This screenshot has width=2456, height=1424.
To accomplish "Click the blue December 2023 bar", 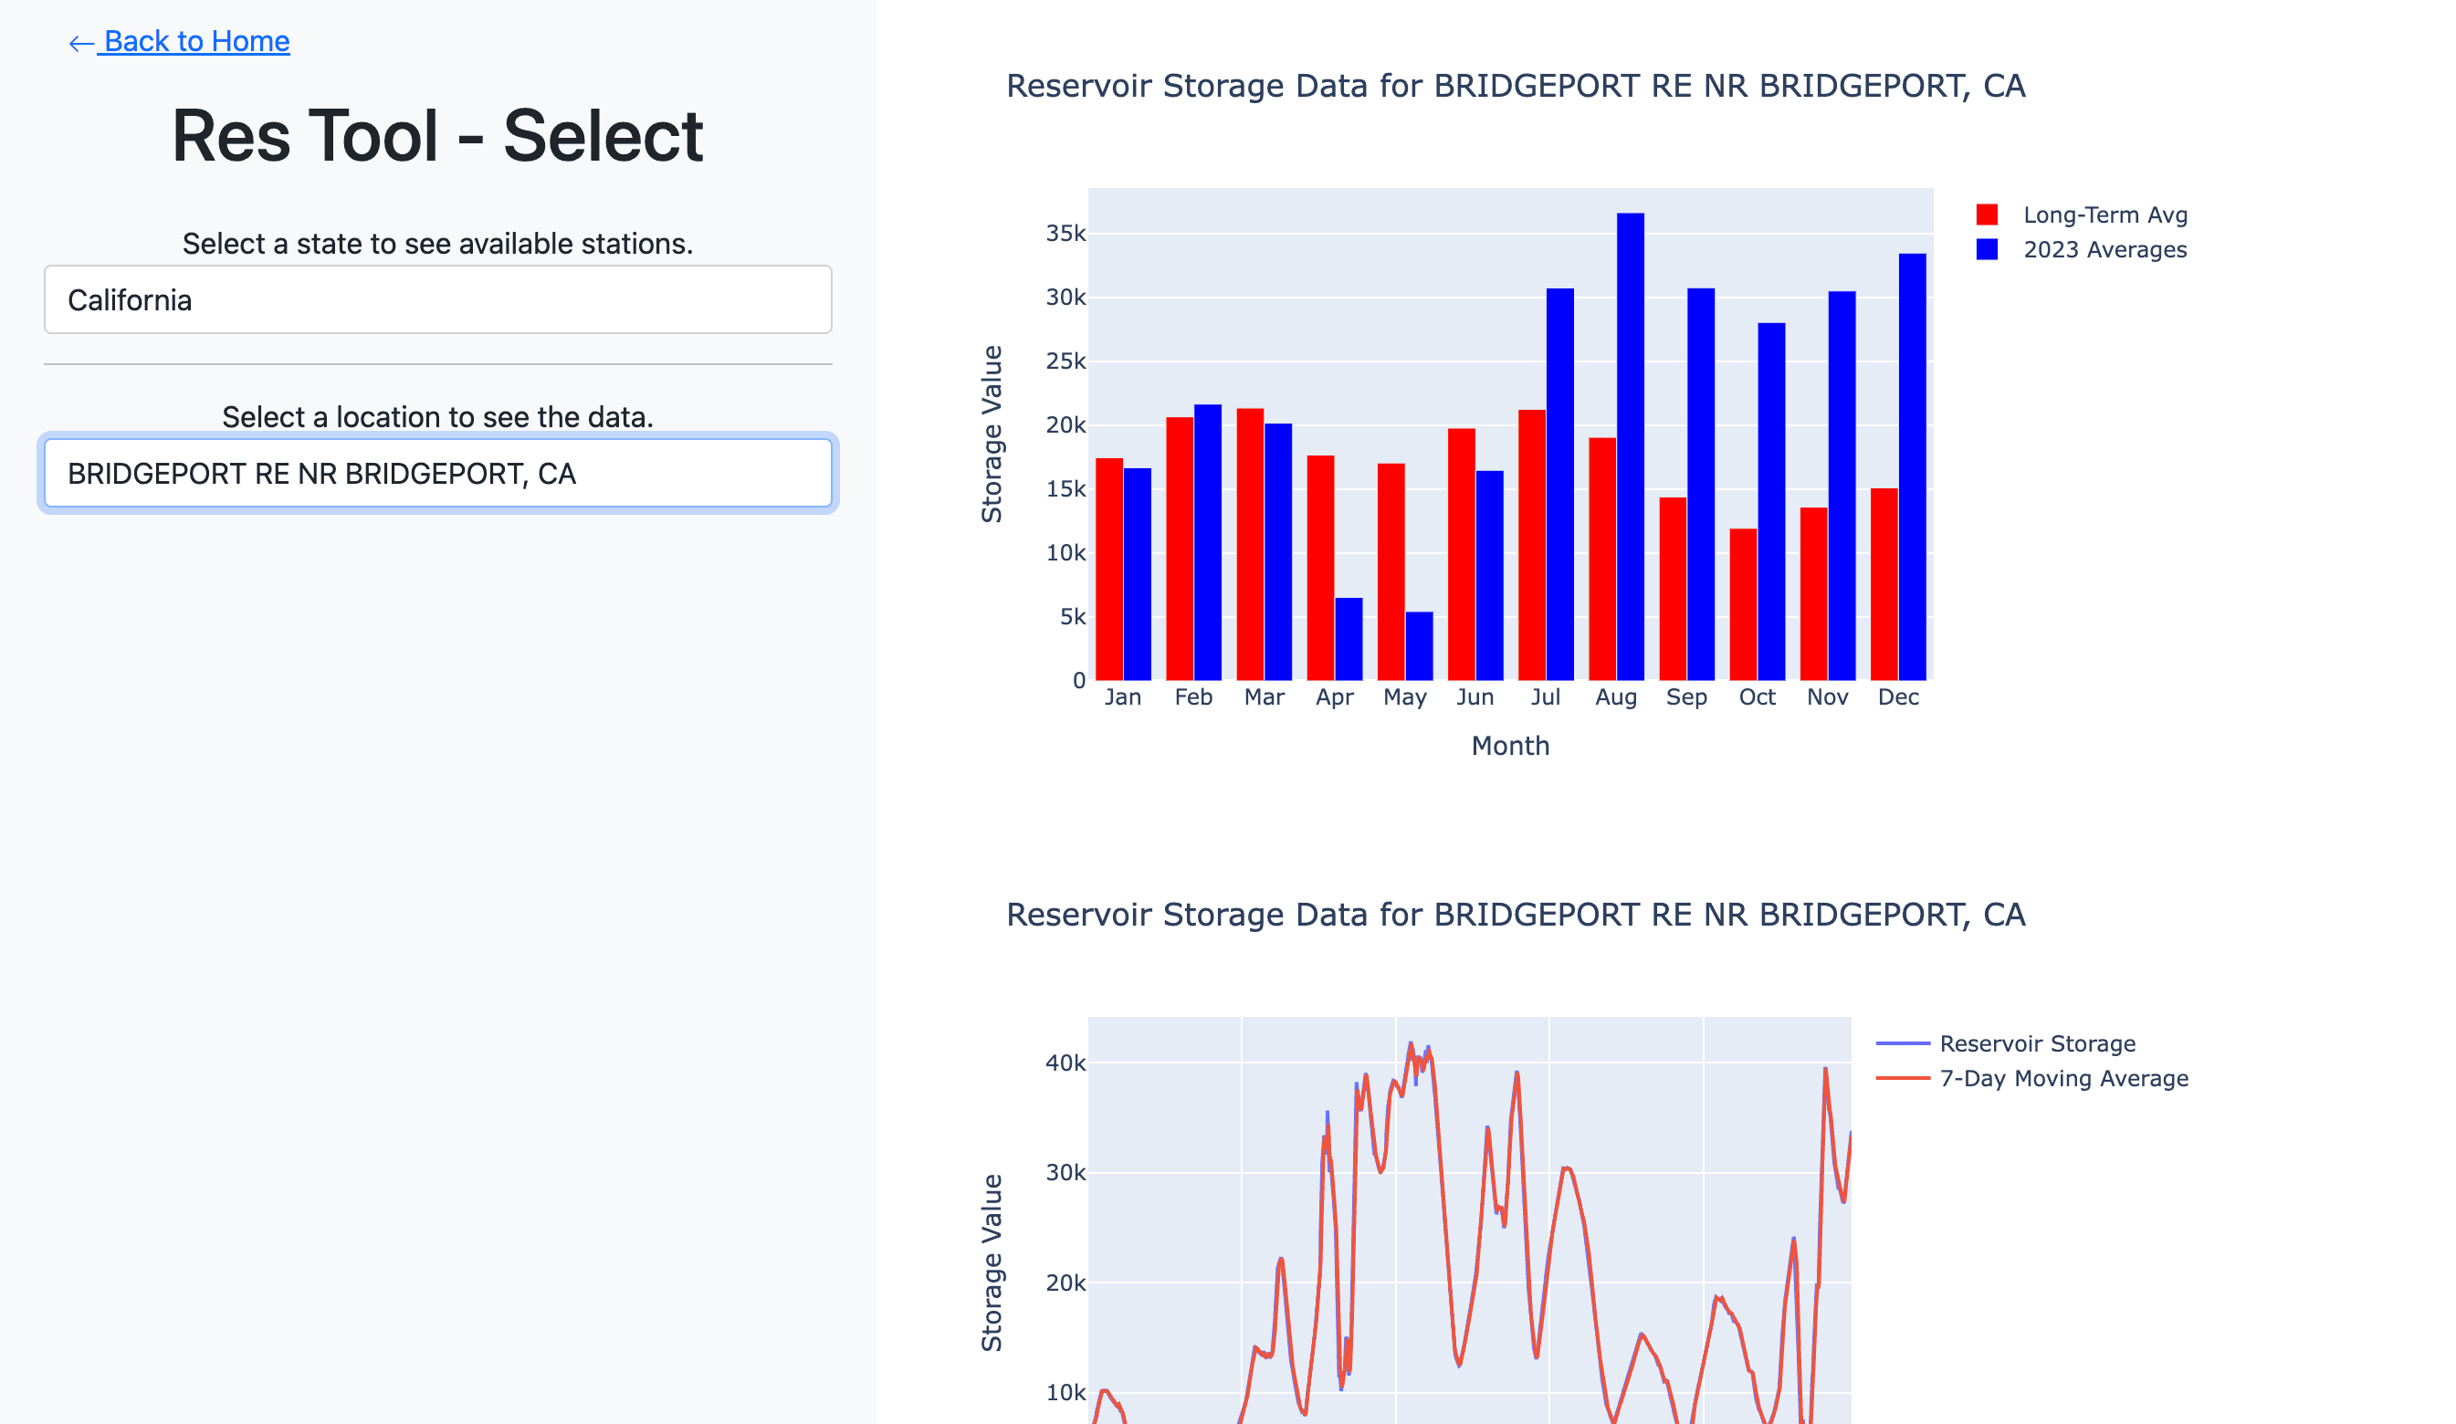I will (1912, 466).
